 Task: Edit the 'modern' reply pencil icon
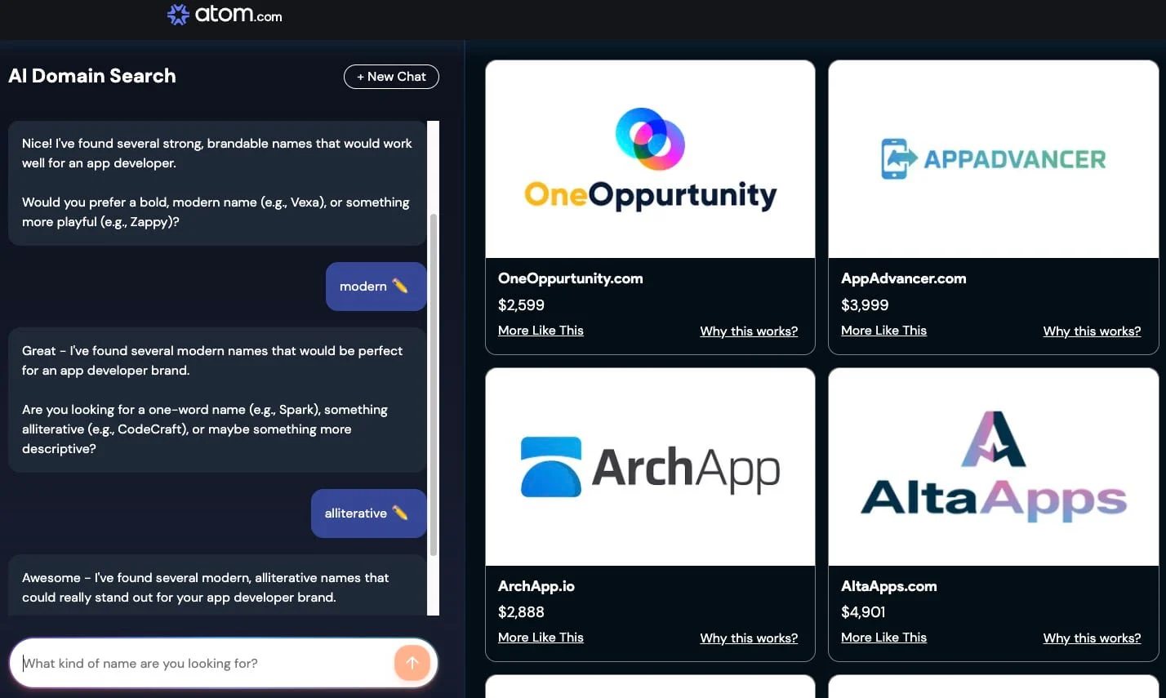[400, 286]
